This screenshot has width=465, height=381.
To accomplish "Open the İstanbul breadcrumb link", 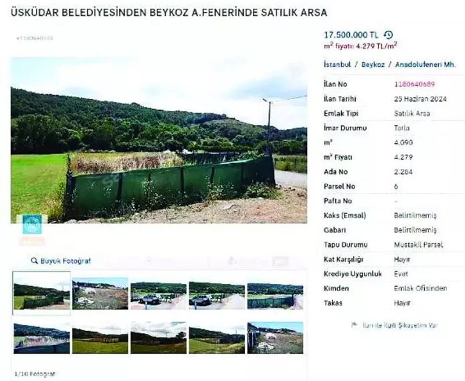I will [x=338, y=64].
